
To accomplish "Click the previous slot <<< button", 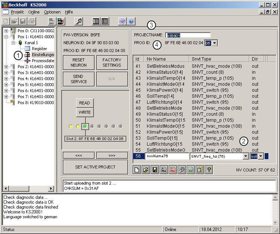I will [78, 155].
